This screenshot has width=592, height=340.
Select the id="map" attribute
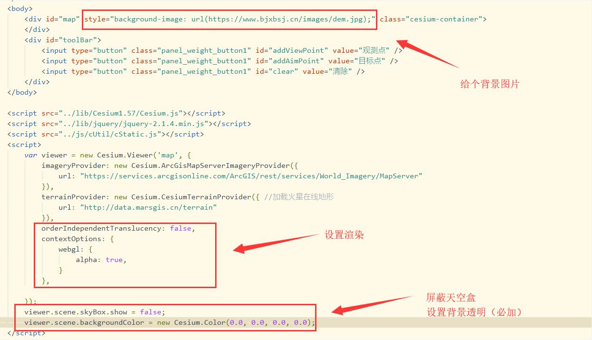pos(63,19)
